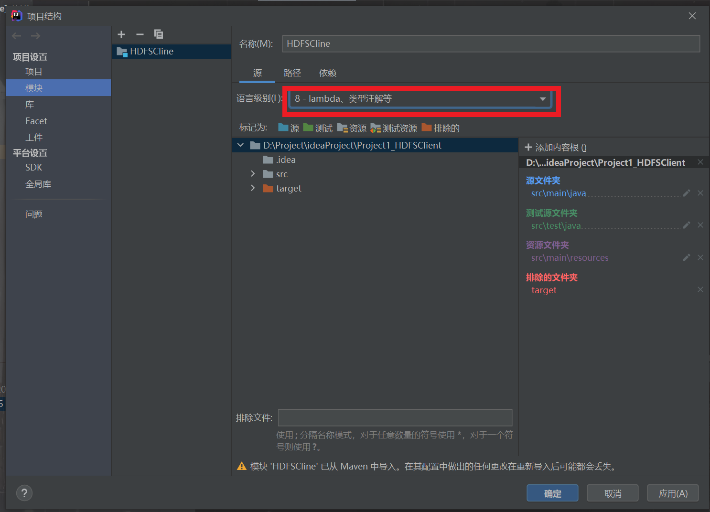
Task: Open 项目 settings section
Action: [58, 72]
